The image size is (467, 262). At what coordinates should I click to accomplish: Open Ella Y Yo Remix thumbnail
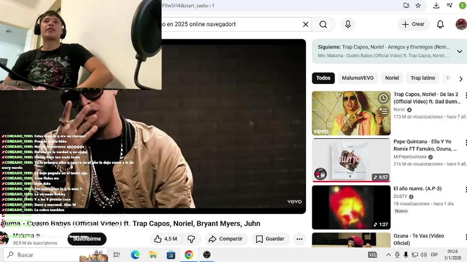coord(351,160)
